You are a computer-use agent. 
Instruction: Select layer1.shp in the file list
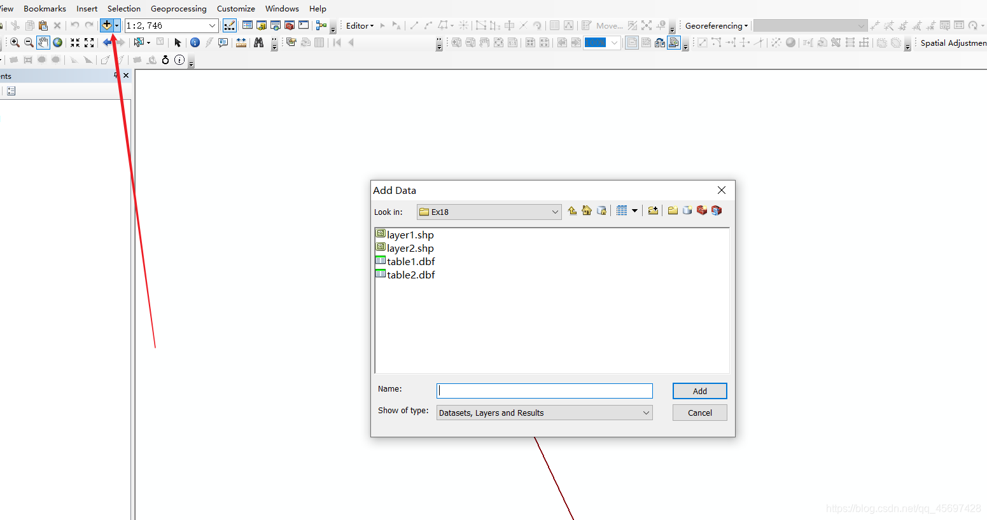pyautogui.click(x=405, y=235)
